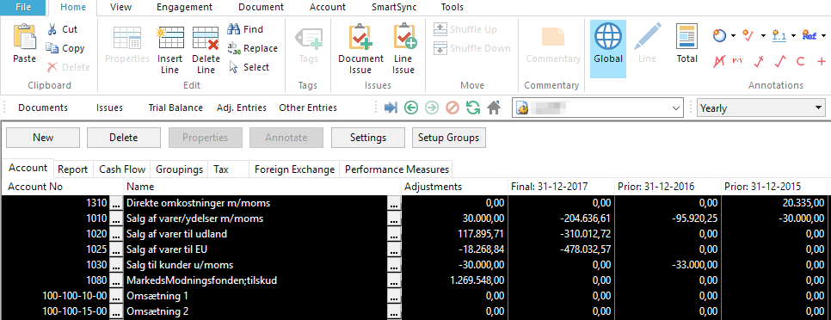The image size is (831, 320).
Task: Click the red C annotation mark
Action: pos(800,61)
